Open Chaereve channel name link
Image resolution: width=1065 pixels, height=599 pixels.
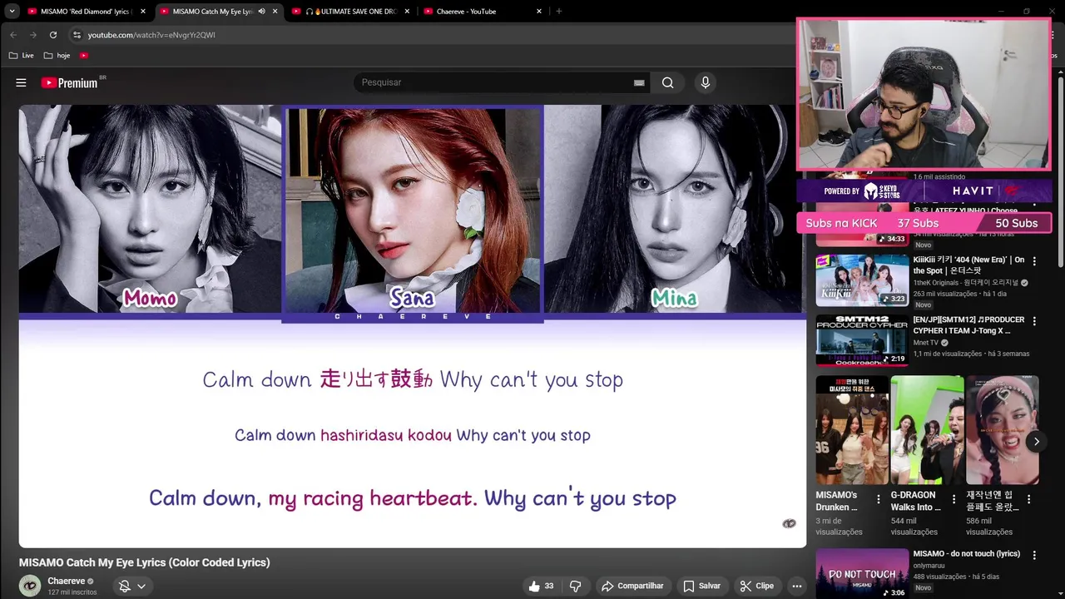click(67, 581)
